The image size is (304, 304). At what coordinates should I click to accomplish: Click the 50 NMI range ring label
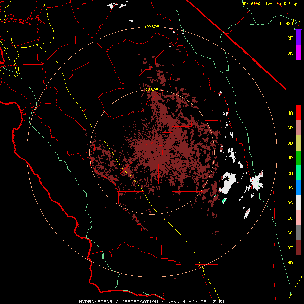click(x=152, y=90)
